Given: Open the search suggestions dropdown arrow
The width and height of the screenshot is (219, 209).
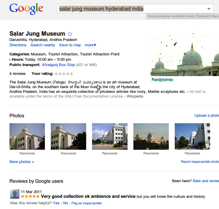Looking at the screenshot, I should (x=209, y=9).
